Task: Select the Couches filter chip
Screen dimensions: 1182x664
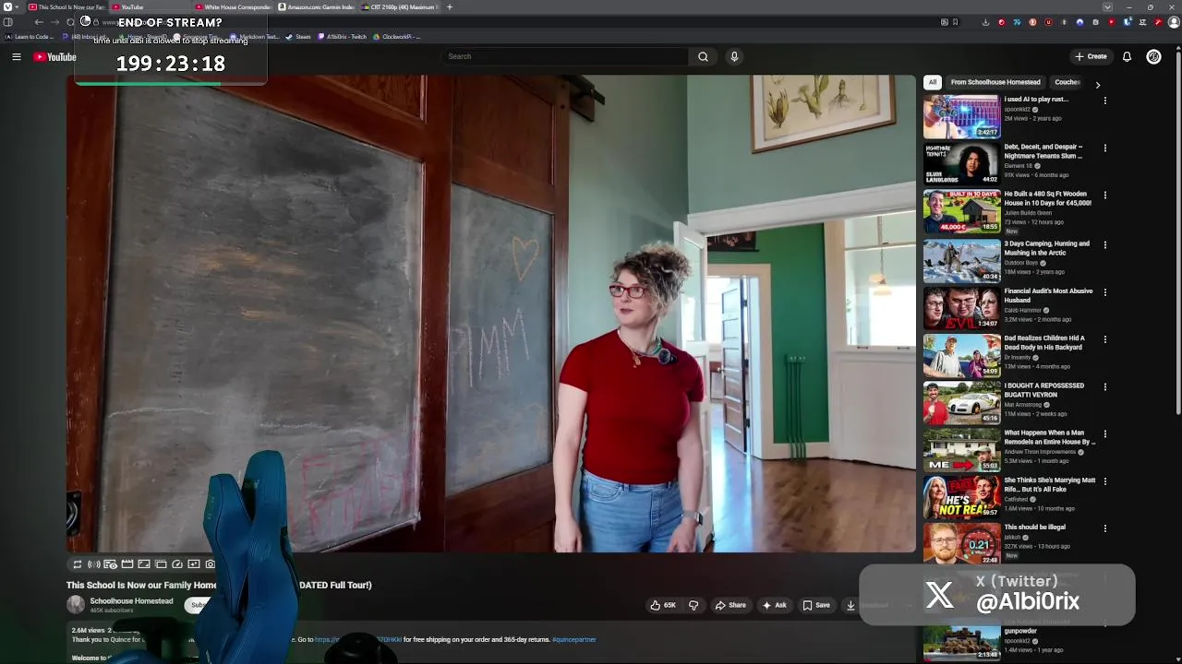Action: coord(1067,82)
